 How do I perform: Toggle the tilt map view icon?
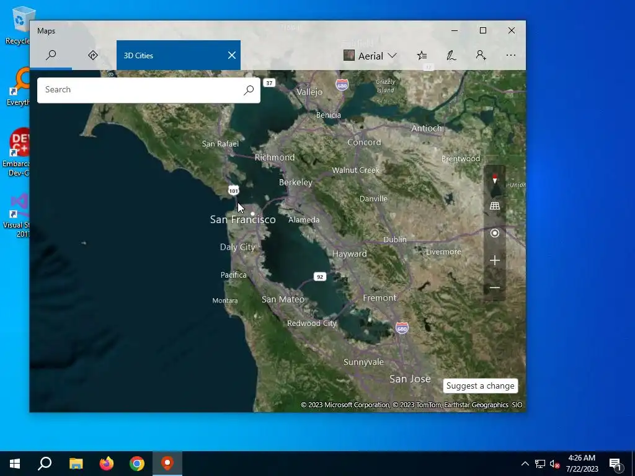494,206
